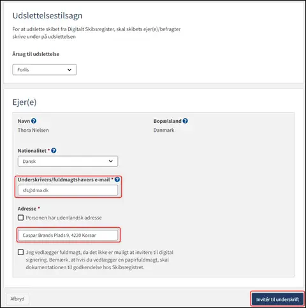Screen dimensions: 306x308
Task: Click the fuldmagt paragraph text beside its checkbox
Action: click(x=99, y=260)
